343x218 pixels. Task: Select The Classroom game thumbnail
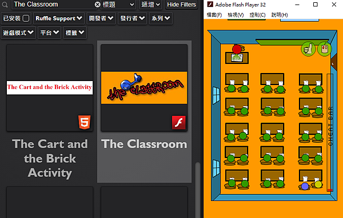point(144,88)
